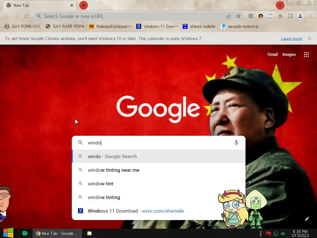
Task: Open the green chat app taskbar icon
Action: (25, 233)
